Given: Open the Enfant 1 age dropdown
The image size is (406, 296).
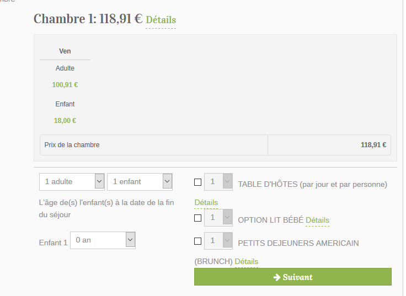Looking at the screenshot, I should 103,240.
